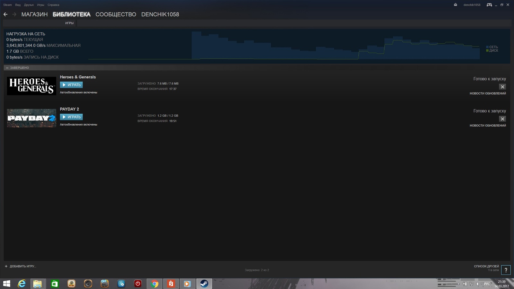Viewport: 514px width, 289px height.
Task: Collapse the ЗАВЕРШЕНО section
Action: click(7, 68)
